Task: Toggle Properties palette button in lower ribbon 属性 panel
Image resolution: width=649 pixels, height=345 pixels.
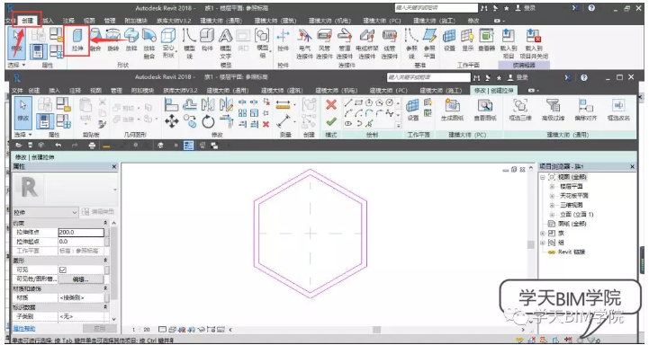Action: click(45, 121)
